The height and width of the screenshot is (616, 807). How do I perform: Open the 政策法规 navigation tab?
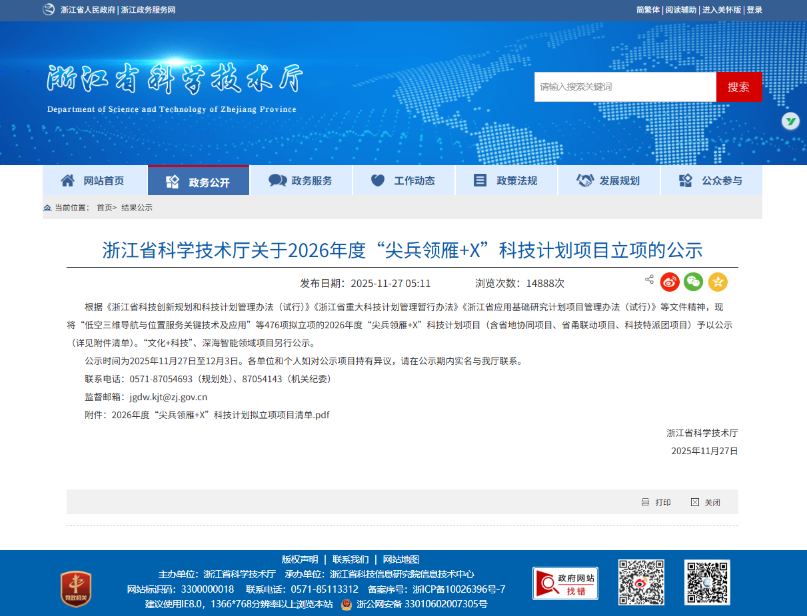[506, 180]
